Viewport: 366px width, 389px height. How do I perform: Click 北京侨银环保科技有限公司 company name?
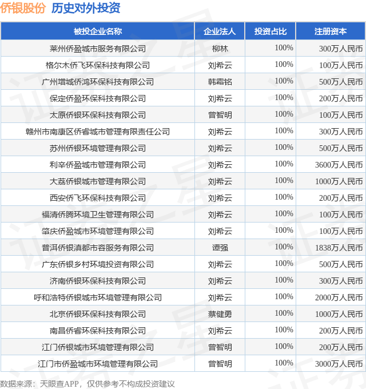(x=98, y=314)
